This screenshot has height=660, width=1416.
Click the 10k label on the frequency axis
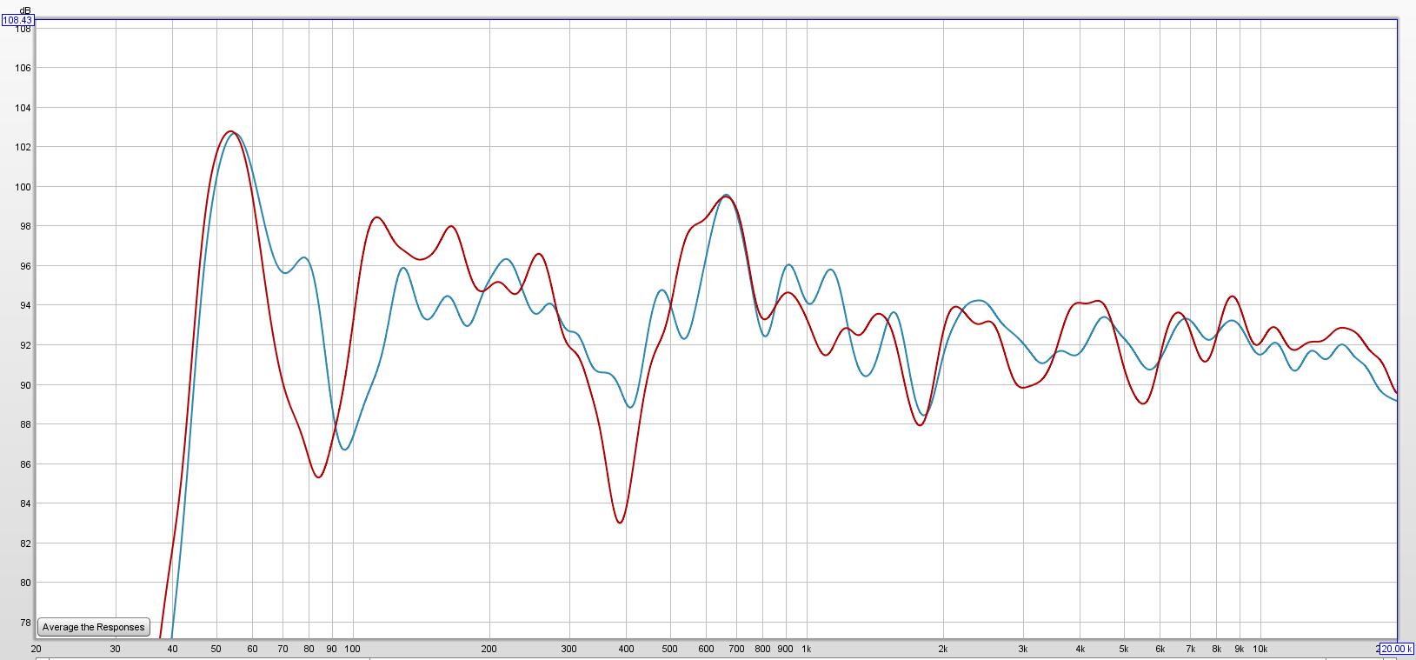[1260, 649]
